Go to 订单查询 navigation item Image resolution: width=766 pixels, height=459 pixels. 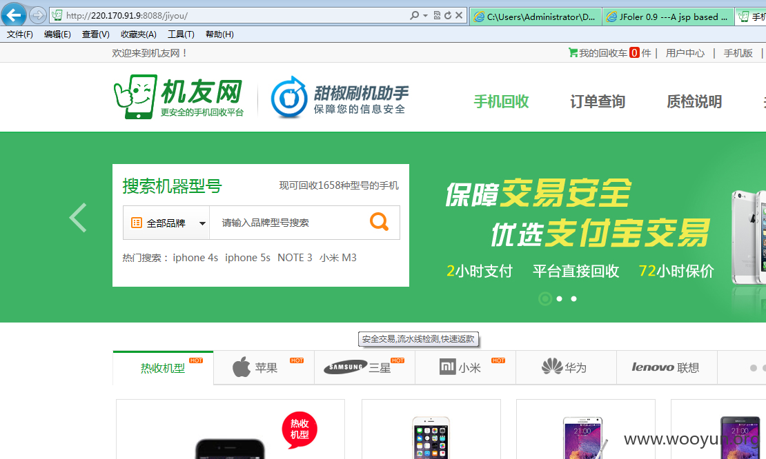(598, 101)
